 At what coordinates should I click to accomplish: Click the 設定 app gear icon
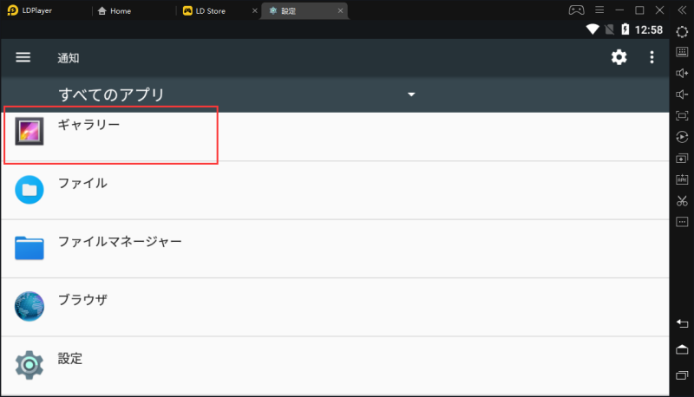pyautogui.click(x=29, y=365)
